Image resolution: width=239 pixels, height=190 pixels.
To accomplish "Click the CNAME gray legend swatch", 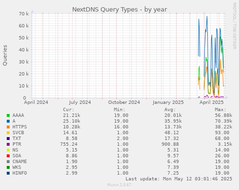I will coord(8,162).
